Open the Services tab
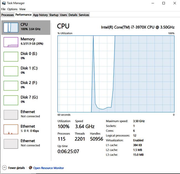This screenshot has height=174, width=180. tap(84, 15)
